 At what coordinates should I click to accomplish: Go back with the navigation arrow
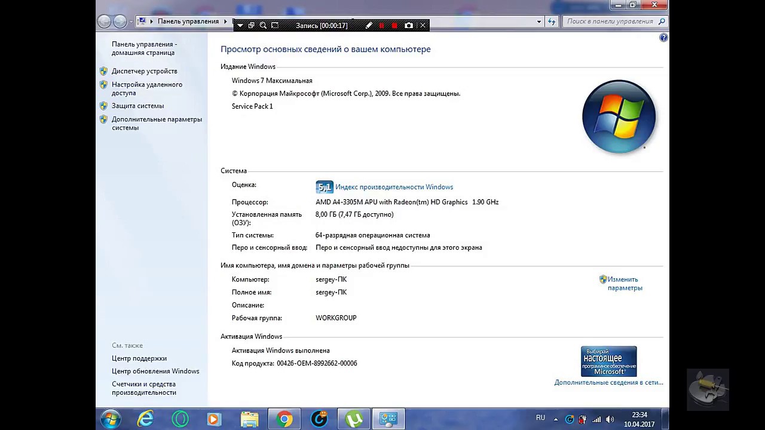point(105,21)
